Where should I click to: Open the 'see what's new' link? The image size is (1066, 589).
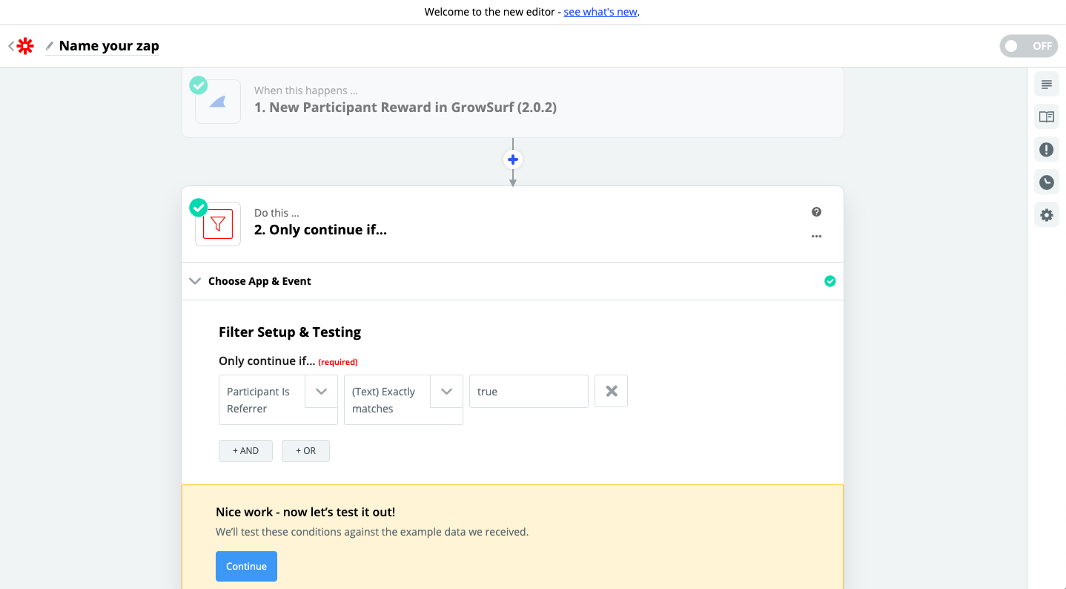pos(600,12)
